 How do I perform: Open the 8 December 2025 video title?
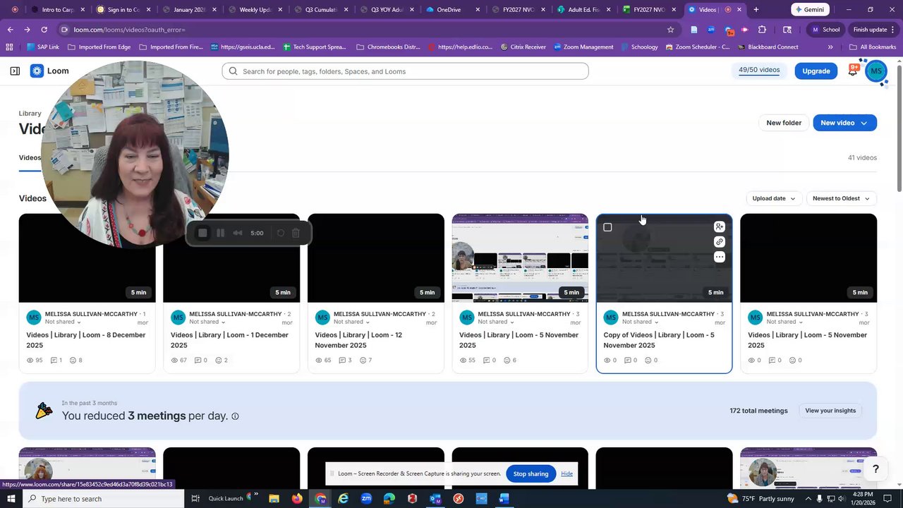pos(86,340)
